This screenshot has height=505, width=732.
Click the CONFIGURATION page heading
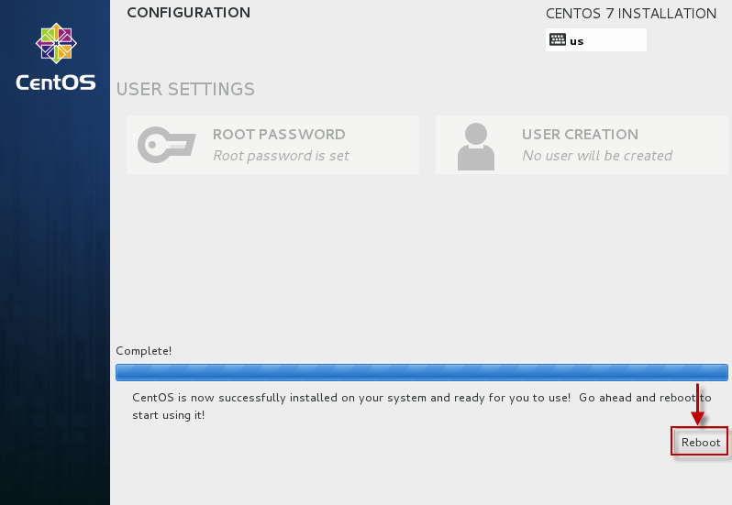pos(188,13)
